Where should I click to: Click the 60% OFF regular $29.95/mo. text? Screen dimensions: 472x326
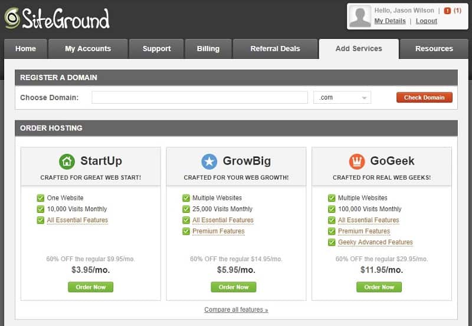[x=381, y=259]
